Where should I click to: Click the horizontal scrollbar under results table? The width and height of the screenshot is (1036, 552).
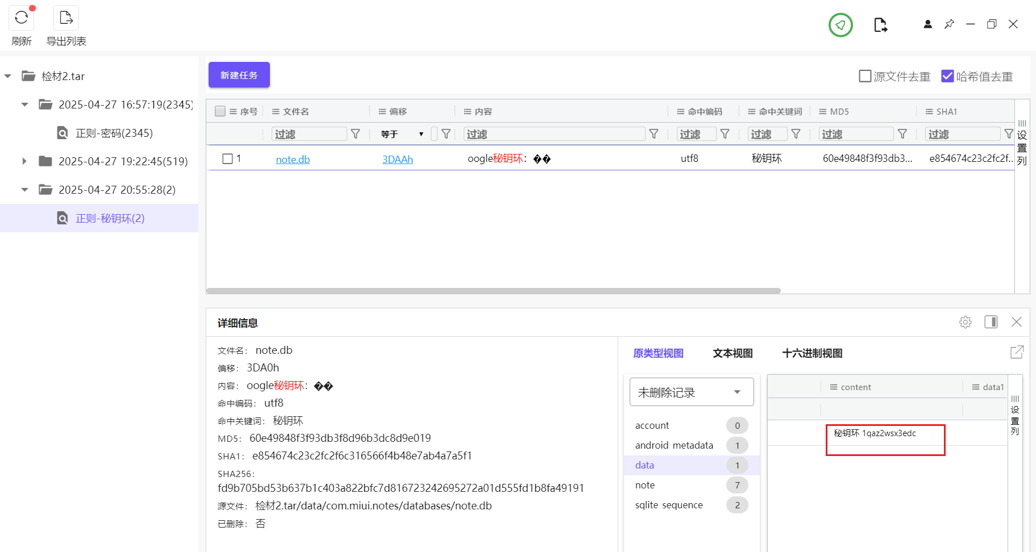point(493,291)
